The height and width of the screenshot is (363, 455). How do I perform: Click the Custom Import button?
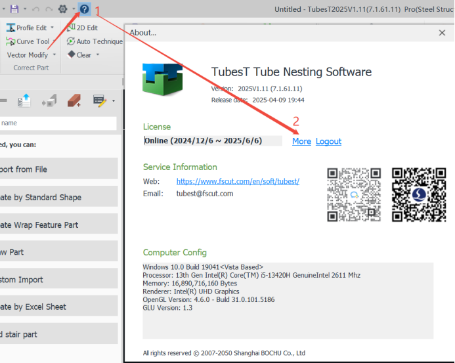point(58,278)
